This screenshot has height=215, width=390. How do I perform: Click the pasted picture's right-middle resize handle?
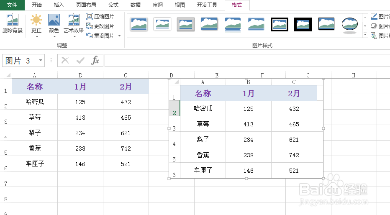pos(323,128)
